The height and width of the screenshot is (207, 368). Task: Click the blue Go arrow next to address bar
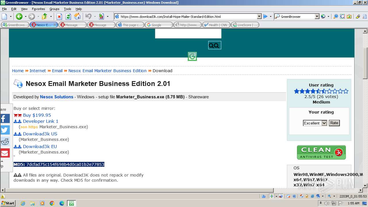click(x=265, y=16)
